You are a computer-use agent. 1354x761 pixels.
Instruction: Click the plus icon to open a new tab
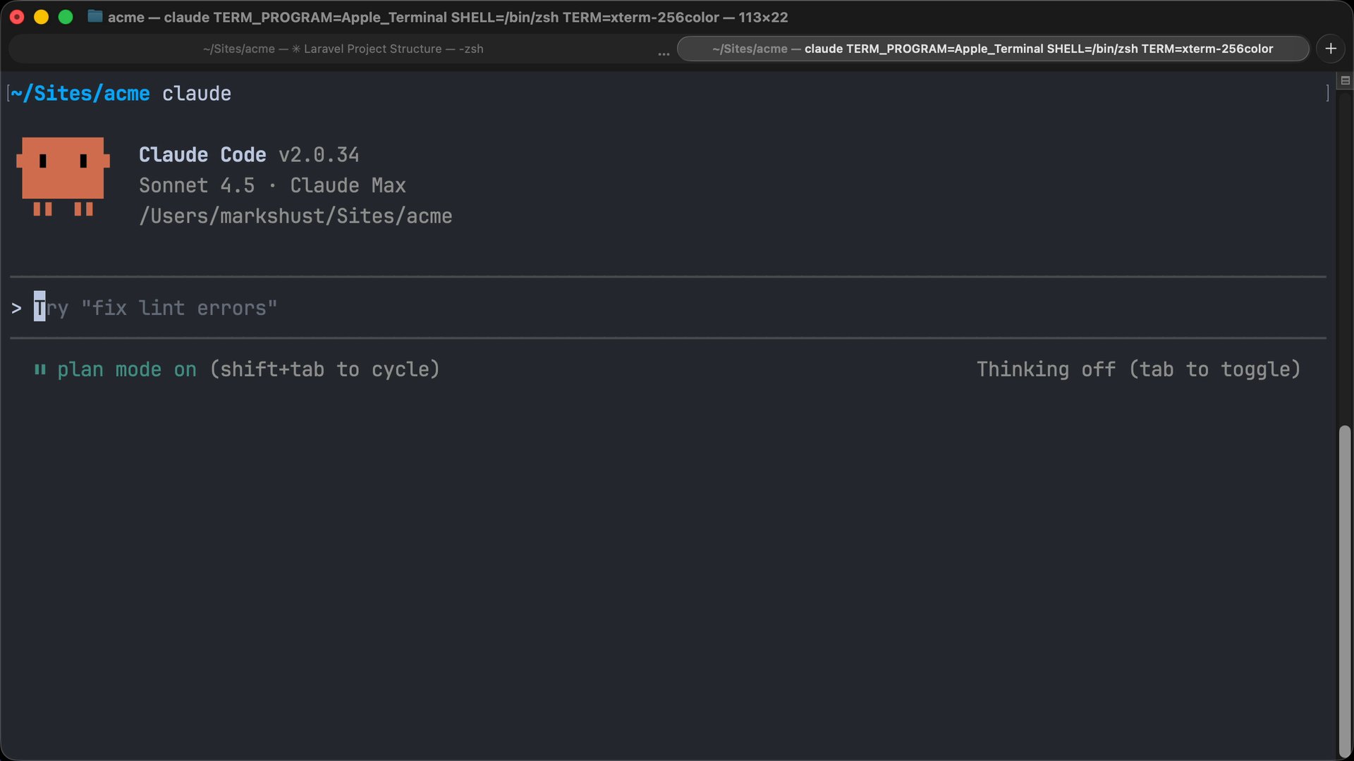[1331, 48]
